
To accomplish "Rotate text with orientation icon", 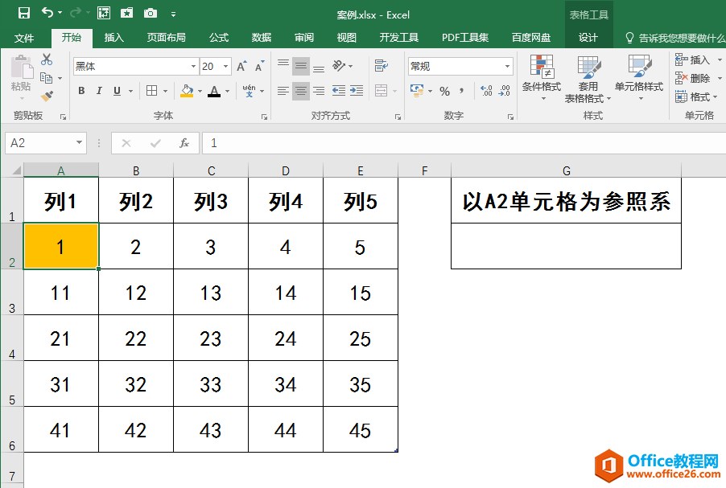I will coord(339,66).
